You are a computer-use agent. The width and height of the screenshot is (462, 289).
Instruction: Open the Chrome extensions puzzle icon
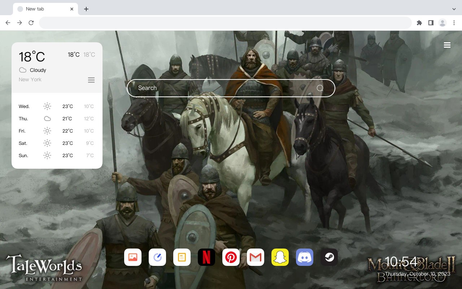[x=419, y=23]
